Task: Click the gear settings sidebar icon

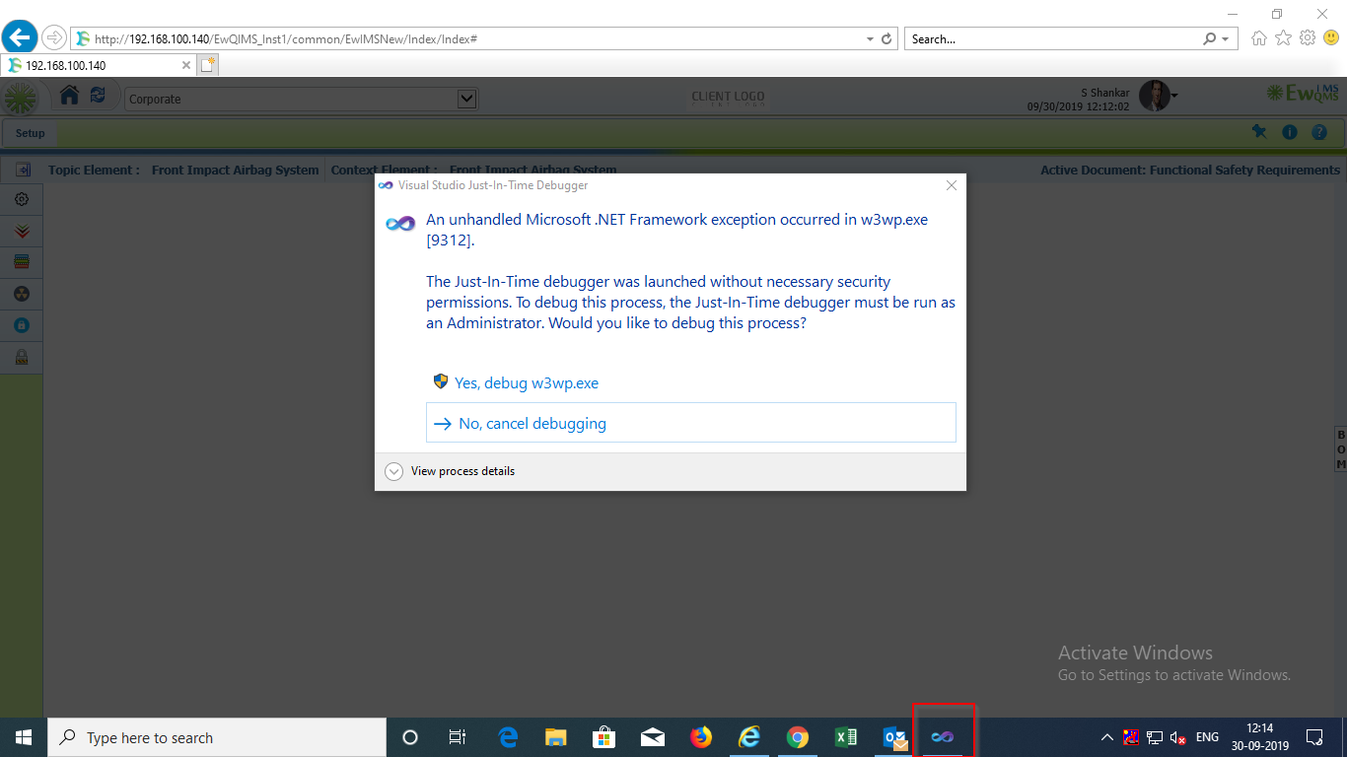Action: click(x=22, y=199)
